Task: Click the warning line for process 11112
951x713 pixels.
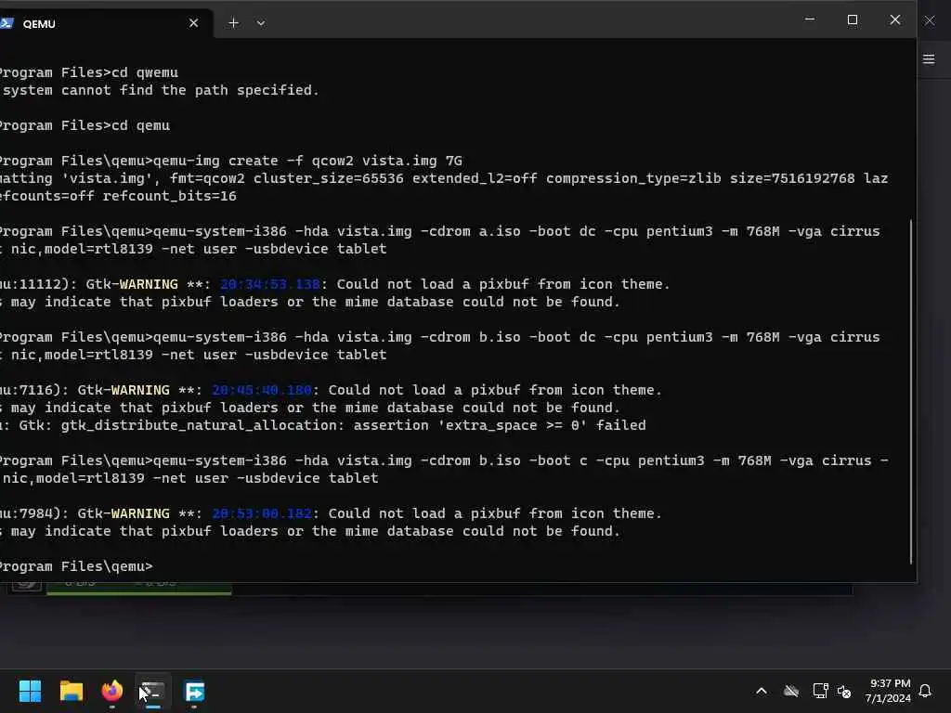Action: [334, 284]
